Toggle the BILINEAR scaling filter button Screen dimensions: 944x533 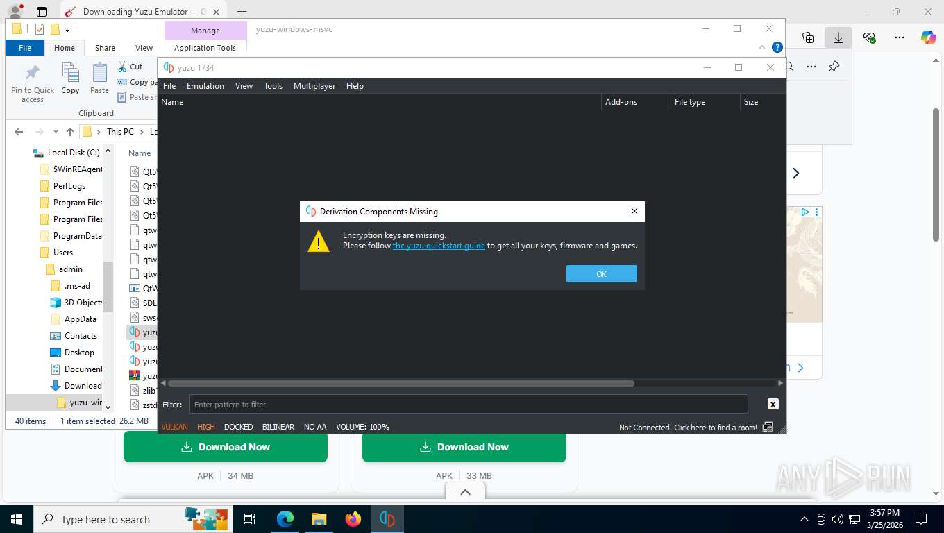tap(278, 427)
